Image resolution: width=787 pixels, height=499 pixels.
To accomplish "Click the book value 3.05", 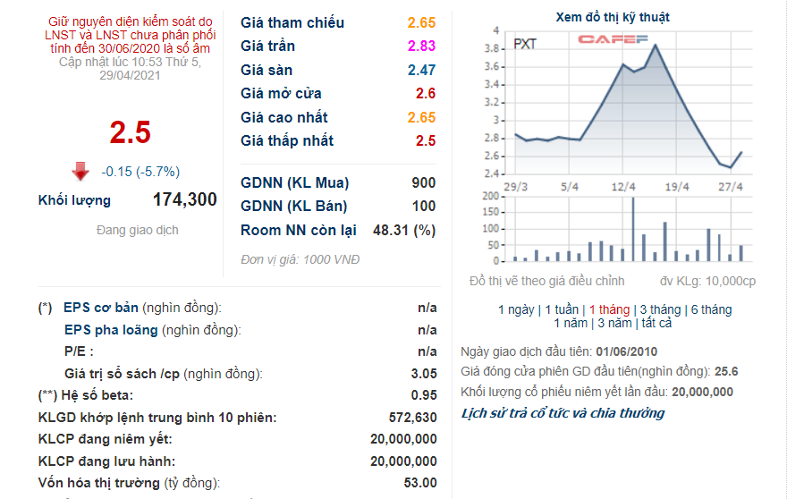I will click(x=424, y=374).
